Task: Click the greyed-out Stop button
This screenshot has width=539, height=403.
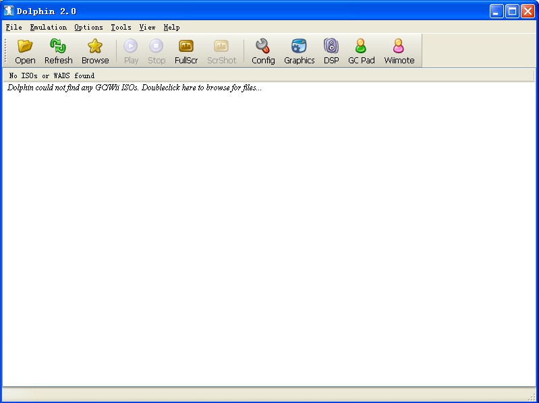Action: pyautogui.click(x=157, y=51)
